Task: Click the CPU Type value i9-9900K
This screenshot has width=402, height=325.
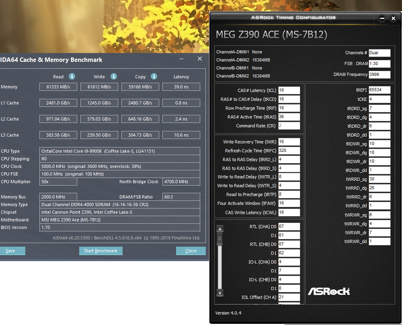Action: 120,151
